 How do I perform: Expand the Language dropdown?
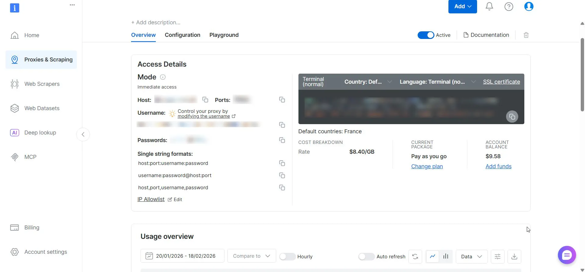437,82
